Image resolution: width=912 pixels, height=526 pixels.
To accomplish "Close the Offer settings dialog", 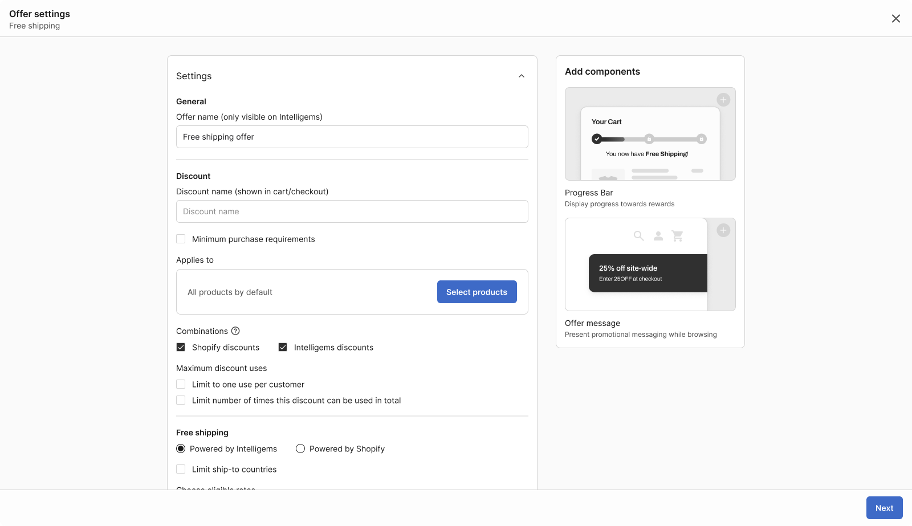I will [896, 19].
